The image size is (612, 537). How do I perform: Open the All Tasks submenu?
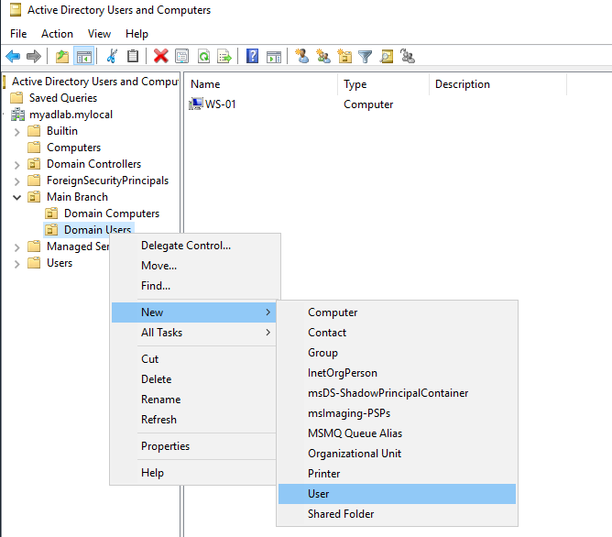click(162, 333)
